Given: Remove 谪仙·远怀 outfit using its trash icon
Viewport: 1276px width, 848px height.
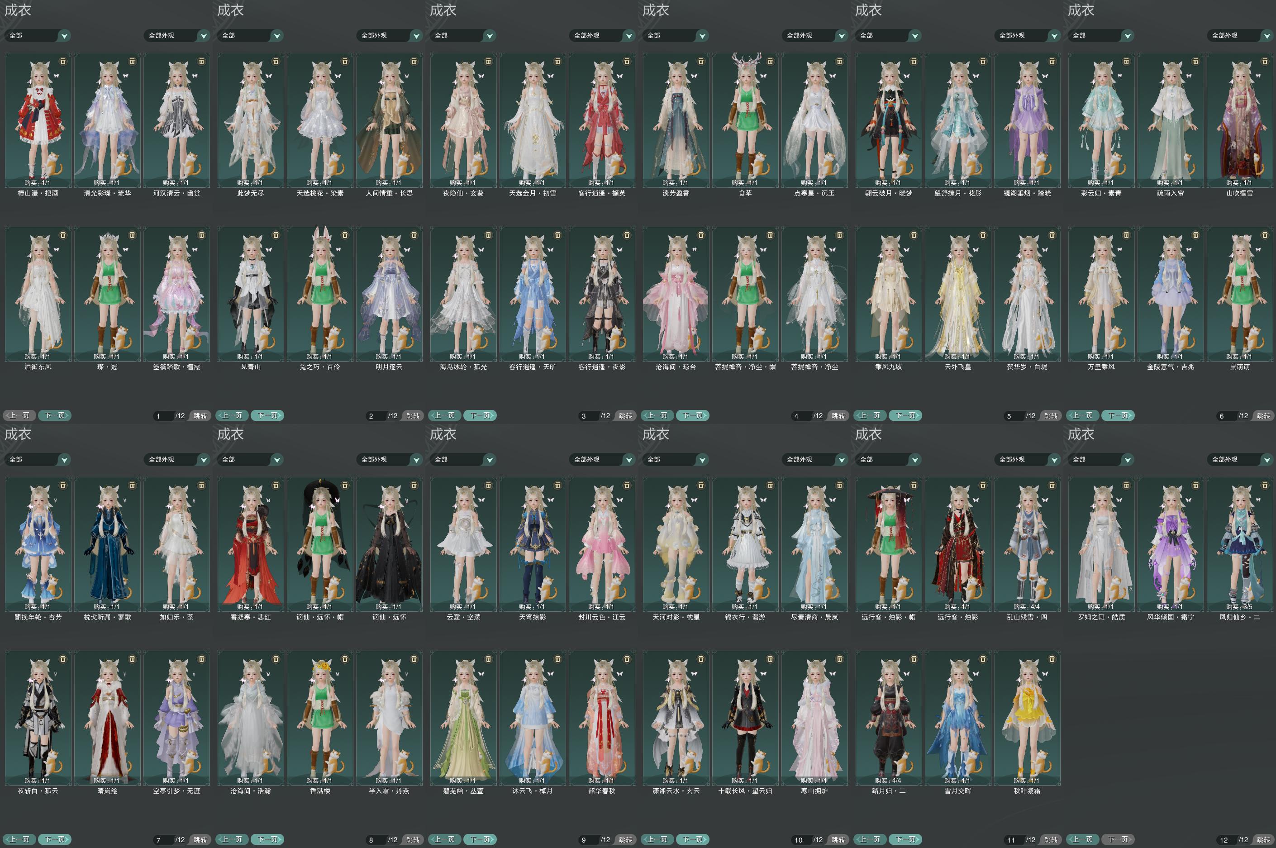Looking at the screenshot, I should (414, 485).
